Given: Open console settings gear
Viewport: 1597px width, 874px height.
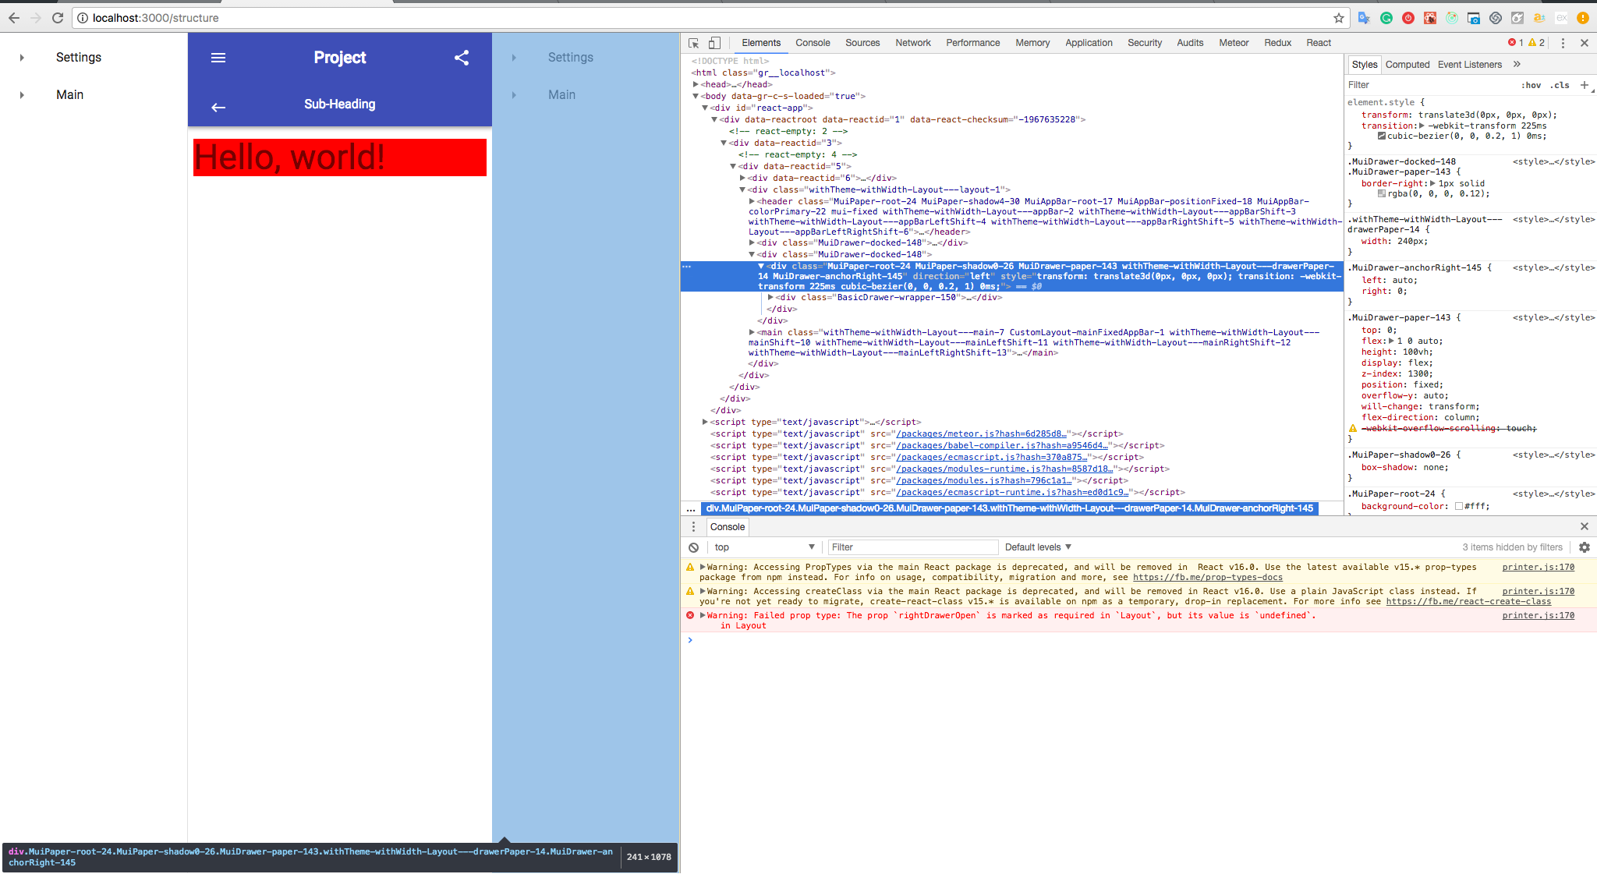Looking at the screenshot, I should click(x=1585, y=547).
